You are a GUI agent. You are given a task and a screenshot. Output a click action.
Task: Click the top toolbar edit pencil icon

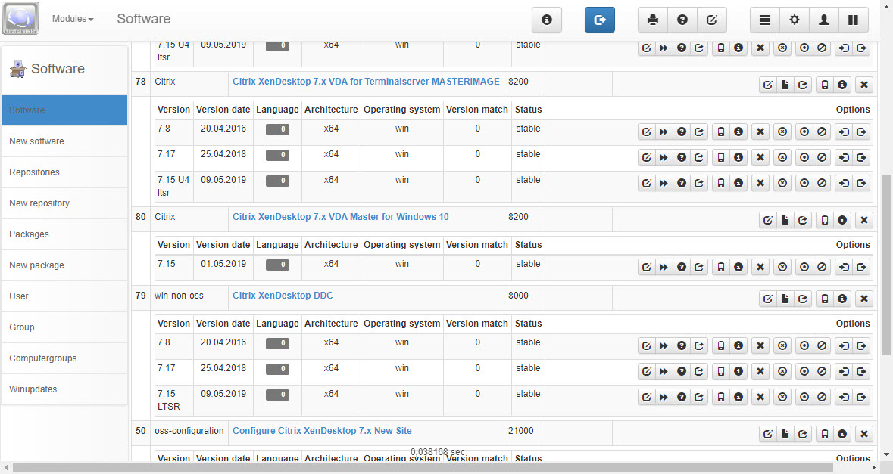pos(712,20)
